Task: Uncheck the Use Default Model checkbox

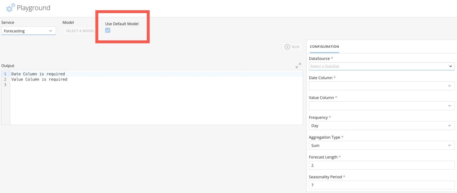Action: 108,30
